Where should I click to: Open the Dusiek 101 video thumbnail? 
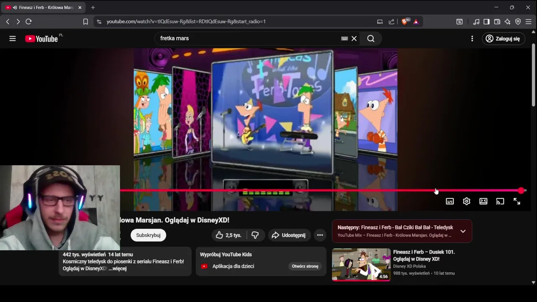click(x=361, y=264)
